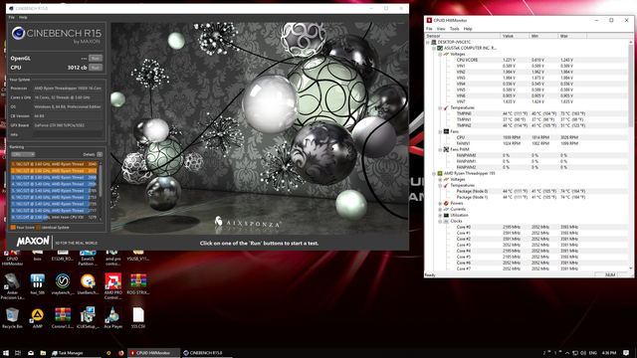637x358 pixels.
Task: Open Cinebench Help menu
Action: point(23,18)
